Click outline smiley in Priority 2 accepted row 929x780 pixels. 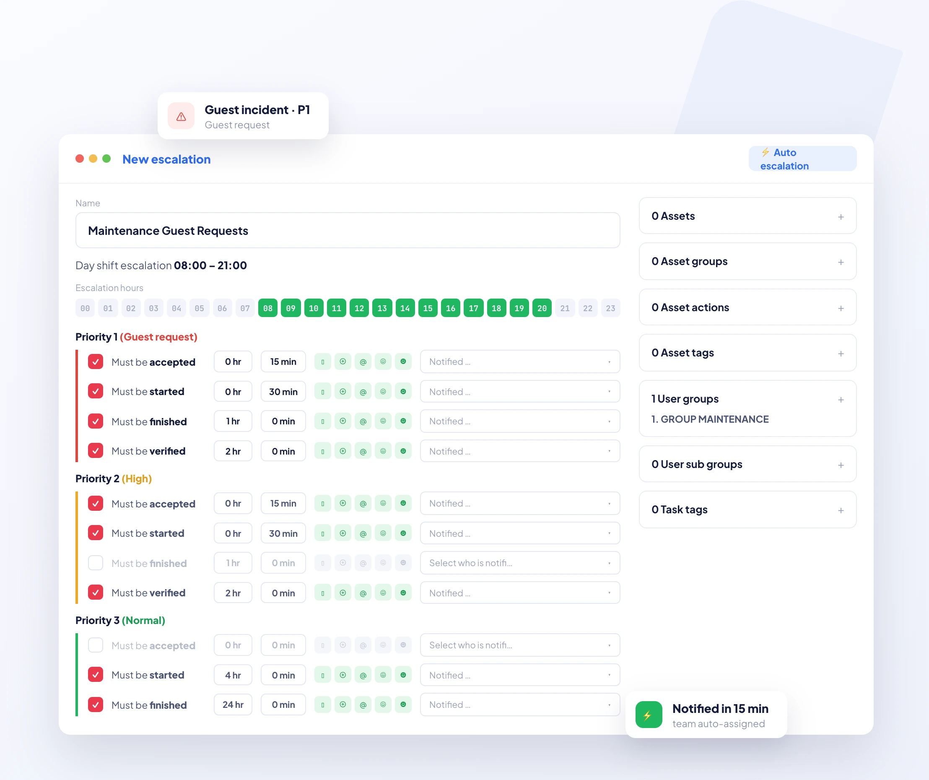pyautogui.click(x=383, y=504)
